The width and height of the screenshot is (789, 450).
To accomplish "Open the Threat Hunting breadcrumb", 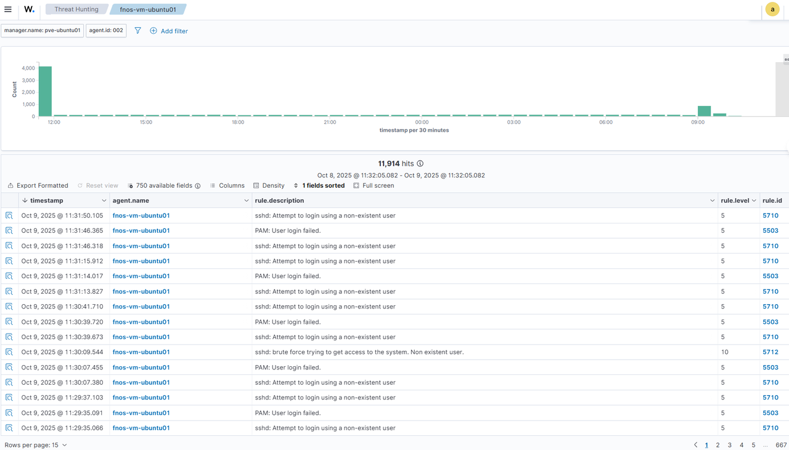I will tap(76, 9).
